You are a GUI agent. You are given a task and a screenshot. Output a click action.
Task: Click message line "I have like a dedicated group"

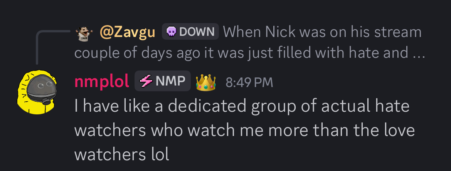pyautogui.click(x=242, y=106)
